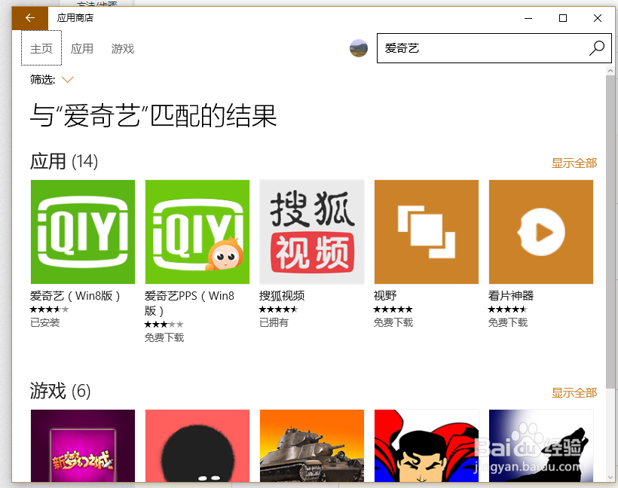Click 免费下载 under 视野
Viewport: 618px width, 488px height.
(x=393, y=322)
